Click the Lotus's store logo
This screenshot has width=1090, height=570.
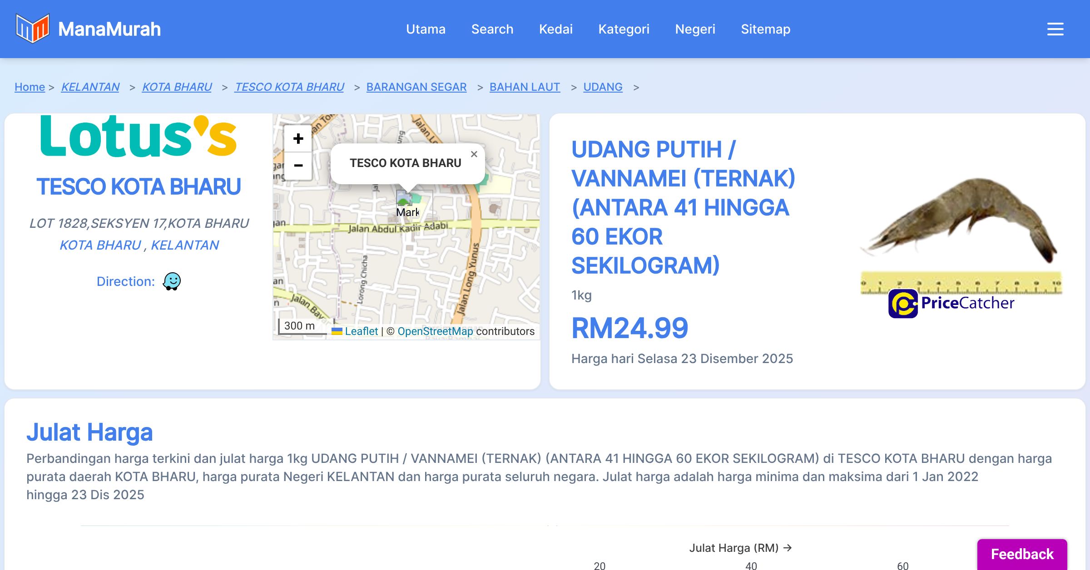tap(139, 137)
